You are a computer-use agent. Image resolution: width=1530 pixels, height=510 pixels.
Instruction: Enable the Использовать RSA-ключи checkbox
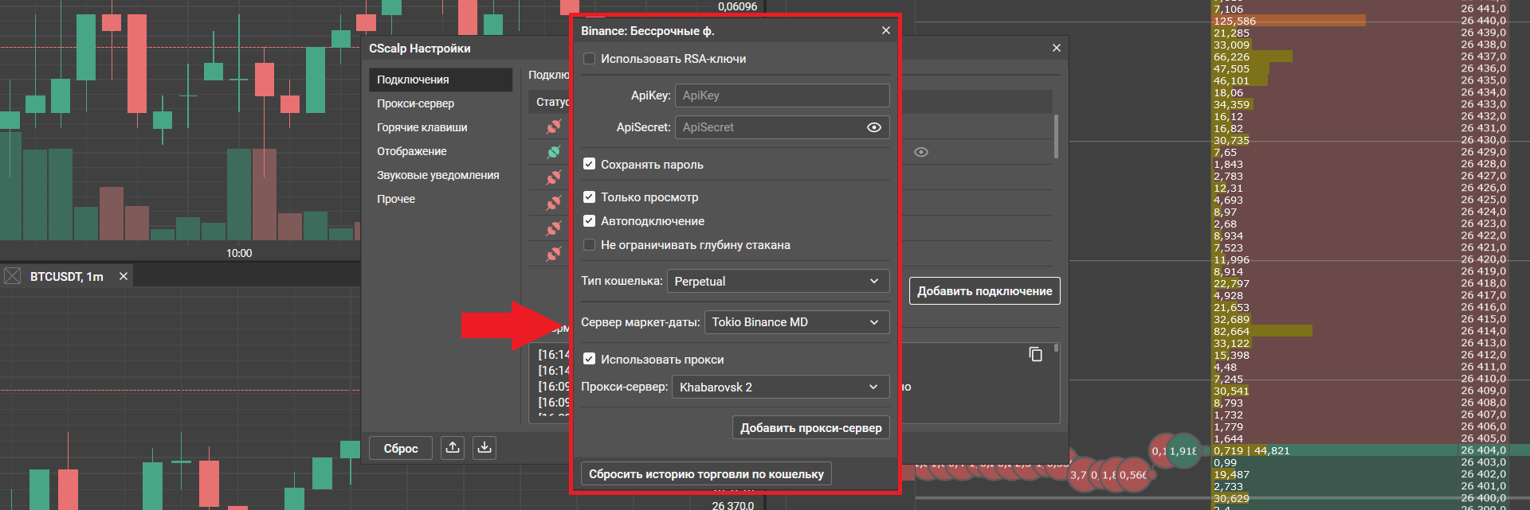[590, 59]
